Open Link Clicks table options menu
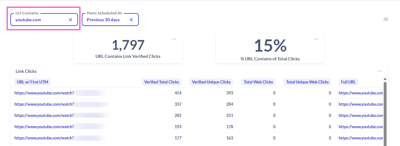The width and height of the screenshot is (400, 146). coord(380,71)
